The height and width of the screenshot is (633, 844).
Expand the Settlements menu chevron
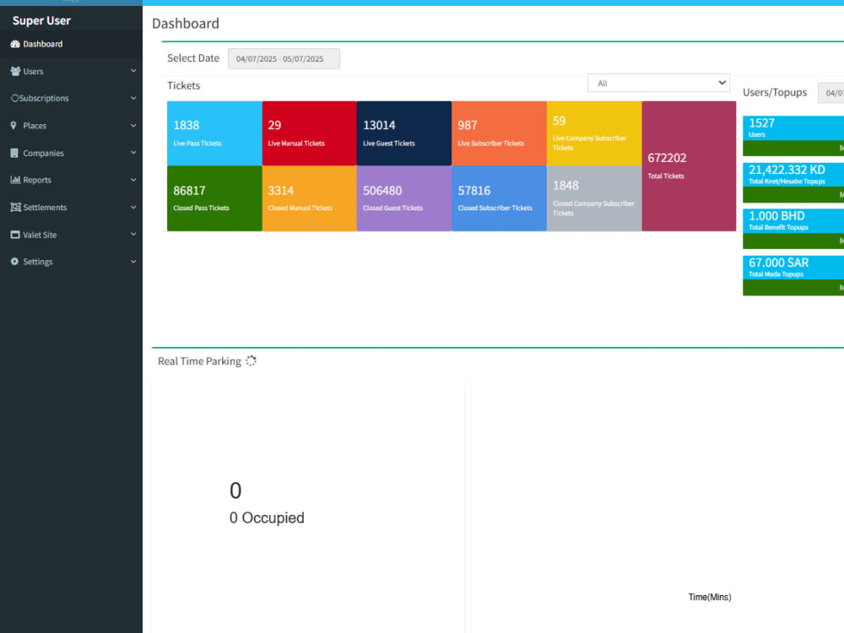133,208
